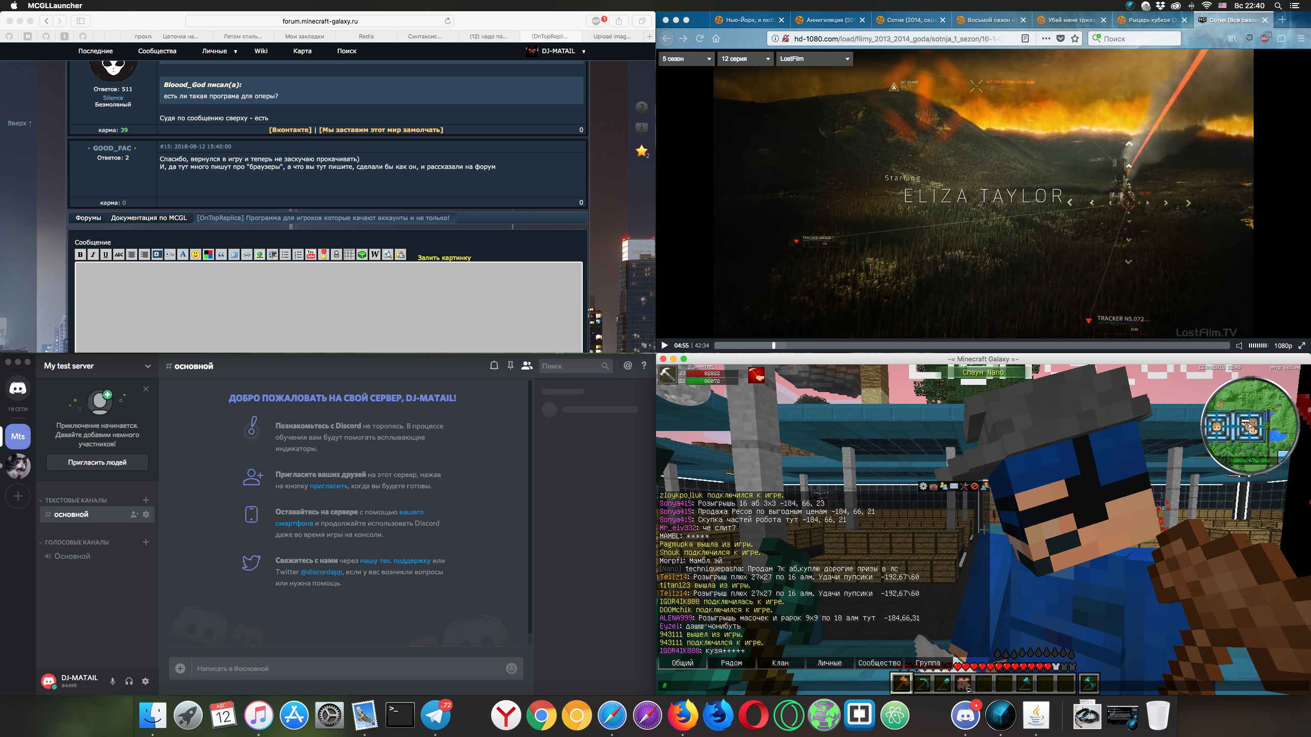Image resolution: width=1311 pixels, height=737 pixels.
Task: Open My test server dropdown menu
Action: click(97, 366)
